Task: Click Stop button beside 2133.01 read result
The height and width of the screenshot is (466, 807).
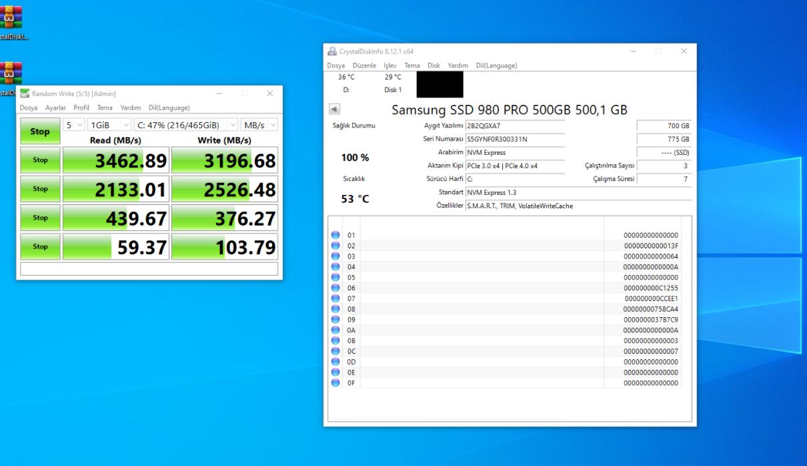Action: click(40, 189)
